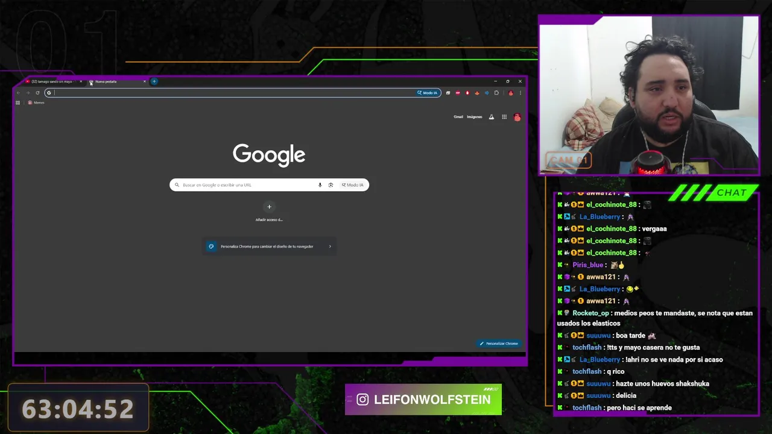Open the Gmail link

pyautogui.click(x=458, y=117)
